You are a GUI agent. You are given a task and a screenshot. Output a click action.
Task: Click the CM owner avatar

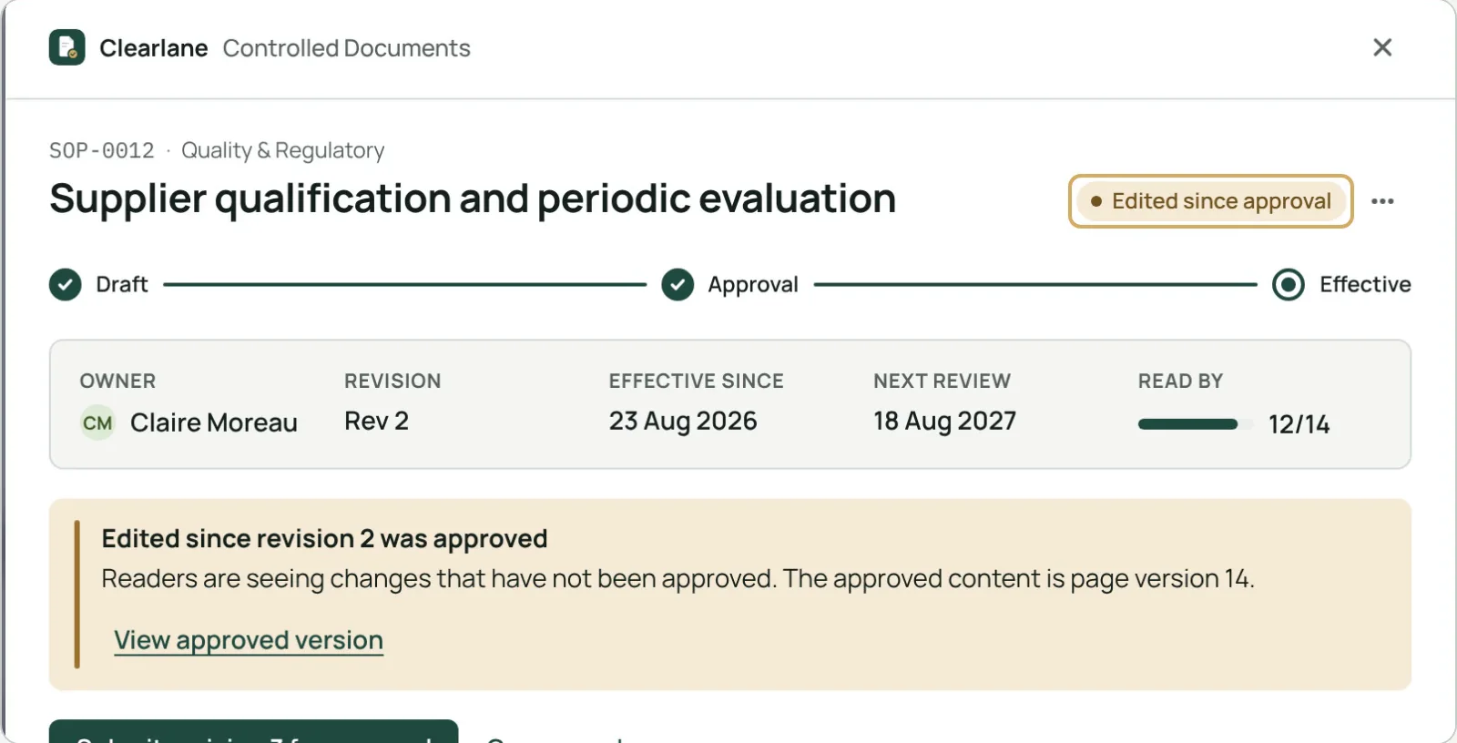[x=97, y=422]
